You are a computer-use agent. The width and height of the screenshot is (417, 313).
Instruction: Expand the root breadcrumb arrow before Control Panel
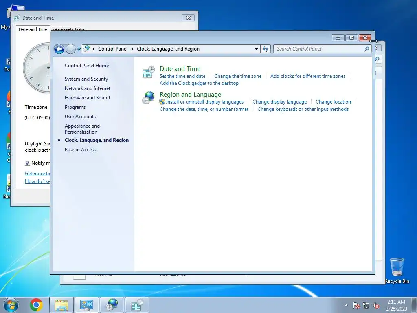(94, 49)
